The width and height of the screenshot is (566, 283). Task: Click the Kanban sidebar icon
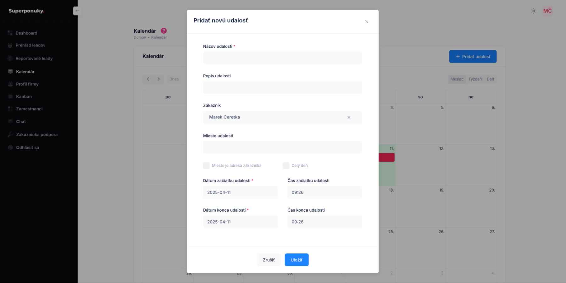tap(10, 97)
